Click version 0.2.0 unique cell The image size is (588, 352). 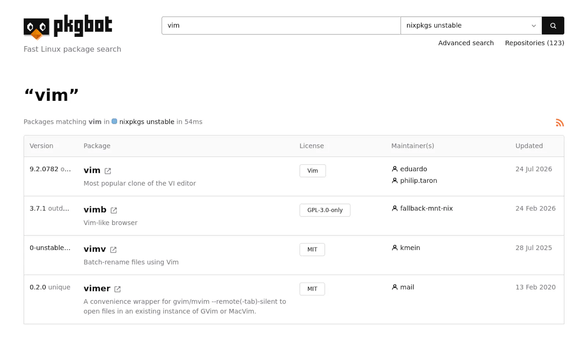(x=50, y=287)
